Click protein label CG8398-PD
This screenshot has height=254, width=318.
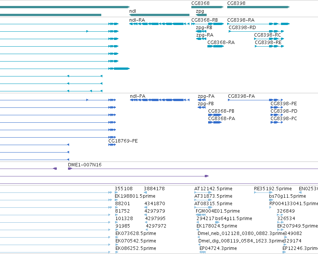coord(284,111)
